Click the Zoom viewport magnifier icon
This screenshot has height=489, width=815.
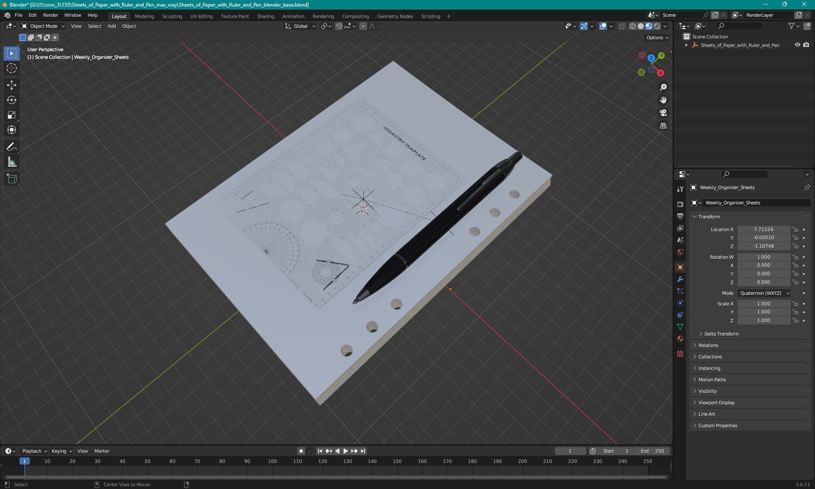(x=663, y=87)
